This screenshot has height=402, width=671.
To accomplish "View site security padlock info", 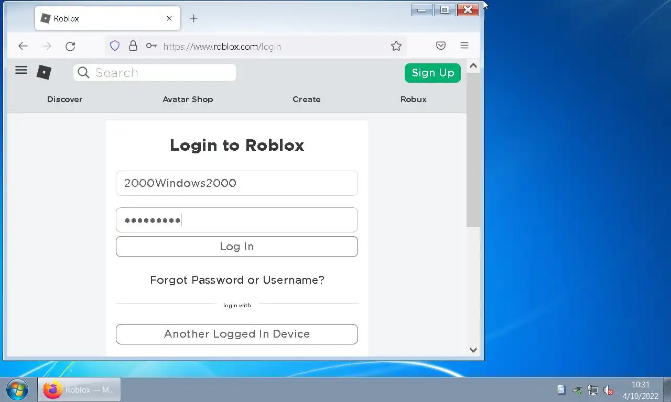I will pos(133,46).
